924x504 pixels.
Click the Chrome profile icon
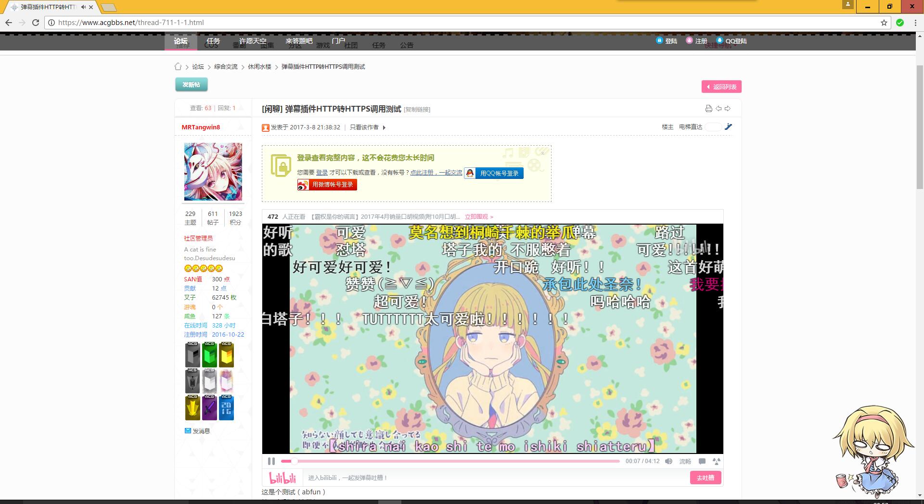[848, 4]
